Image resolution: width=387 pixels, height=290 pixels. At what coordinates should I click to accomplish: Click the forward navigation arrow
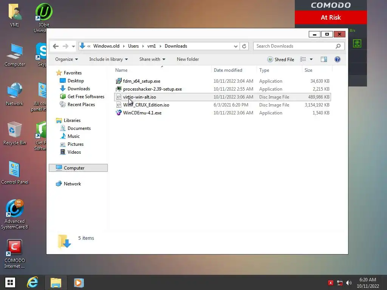click(65, 46)
